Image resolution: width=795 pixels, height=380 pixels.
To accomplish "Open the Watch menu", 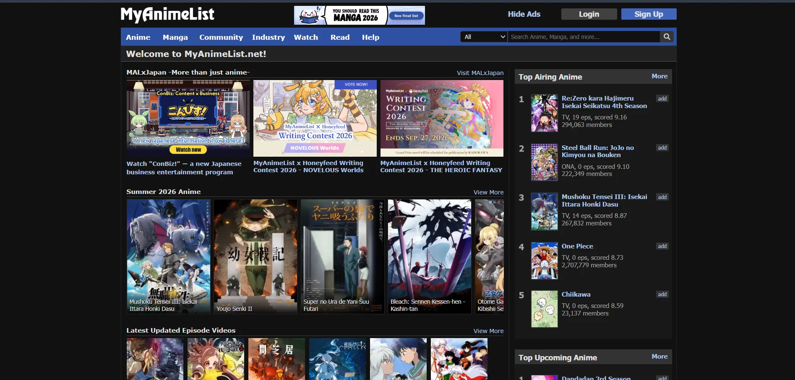I will coord(306,37).
